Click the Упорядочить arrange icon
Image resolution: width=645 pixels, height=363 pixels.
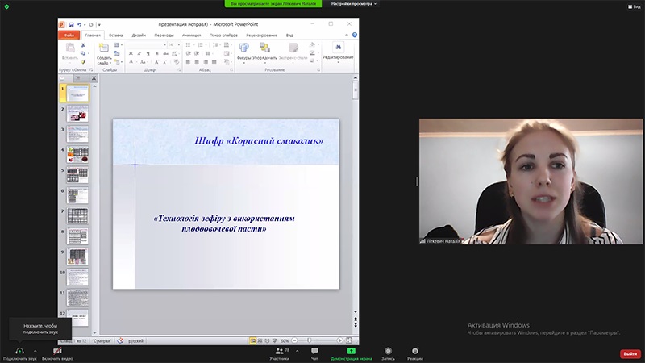pyautogui.click(x=264, y=49)
